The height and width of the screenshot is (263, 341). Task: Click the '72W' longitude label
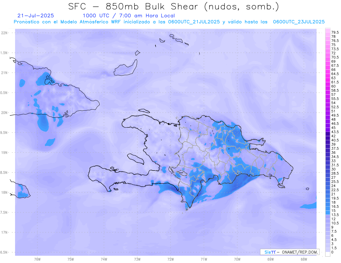tap(170, 260)
